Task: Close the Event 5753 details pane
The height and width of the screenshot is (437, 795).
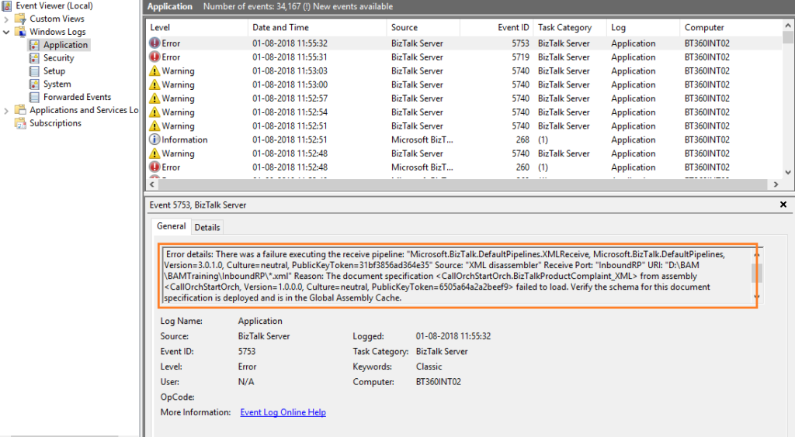Action: point(783,205)
